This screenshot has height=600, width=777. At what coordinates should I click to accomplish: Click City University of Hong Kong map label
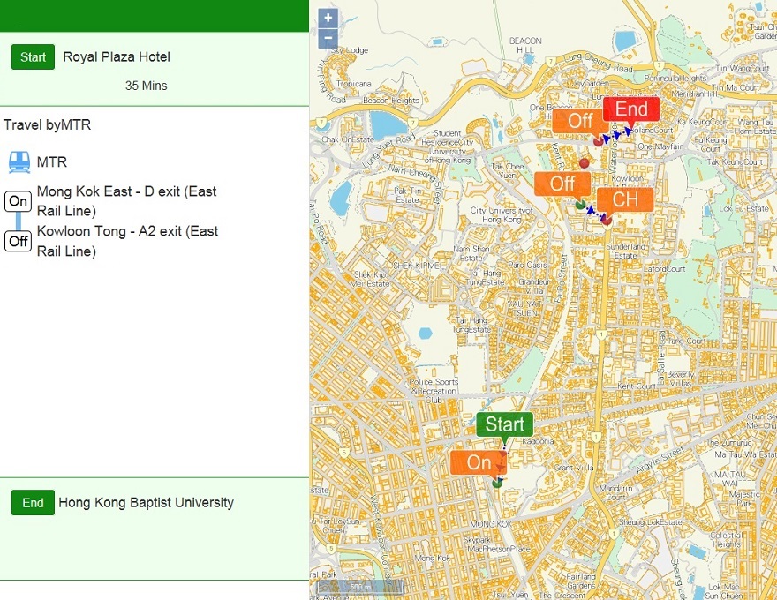click(502, 214)
